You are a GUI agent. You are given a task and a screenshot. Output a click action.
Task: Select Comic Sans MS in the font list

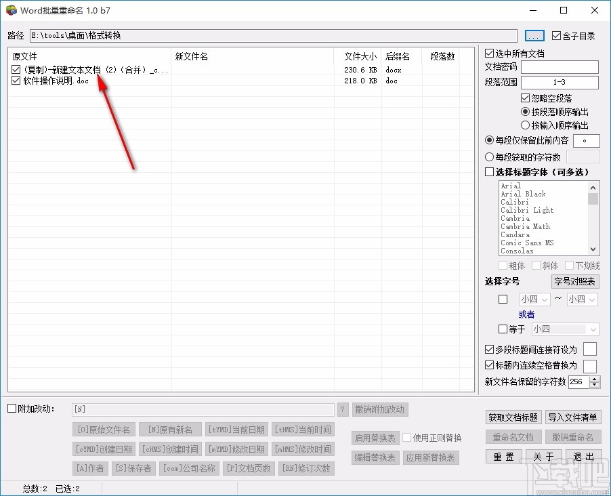(528, 243)
